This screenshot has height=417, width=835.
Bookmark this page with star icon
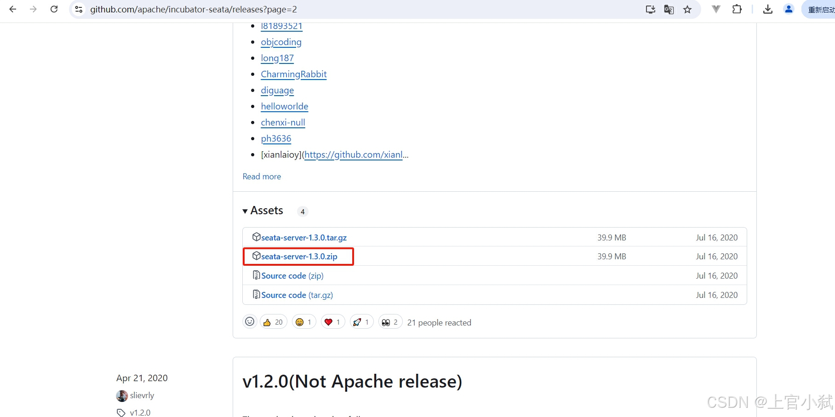coord(687,9)
